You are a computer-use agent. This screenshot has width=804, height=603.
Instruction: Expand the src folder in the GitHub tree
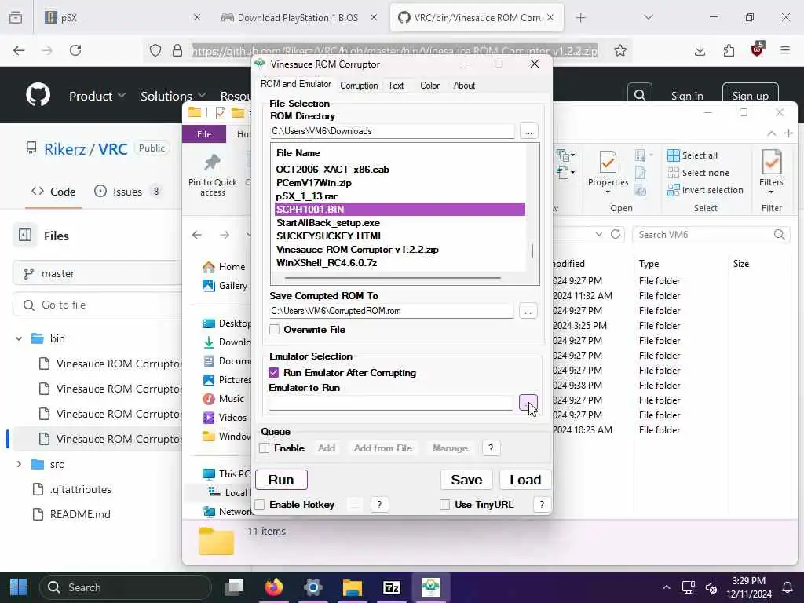coord(19,464)
